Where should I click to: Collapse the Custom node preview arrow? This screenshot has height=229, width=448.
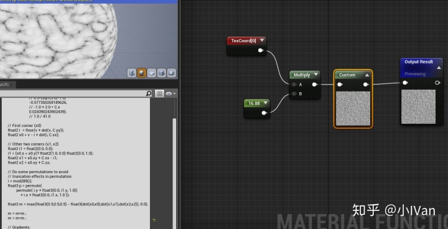pos(367,75)
